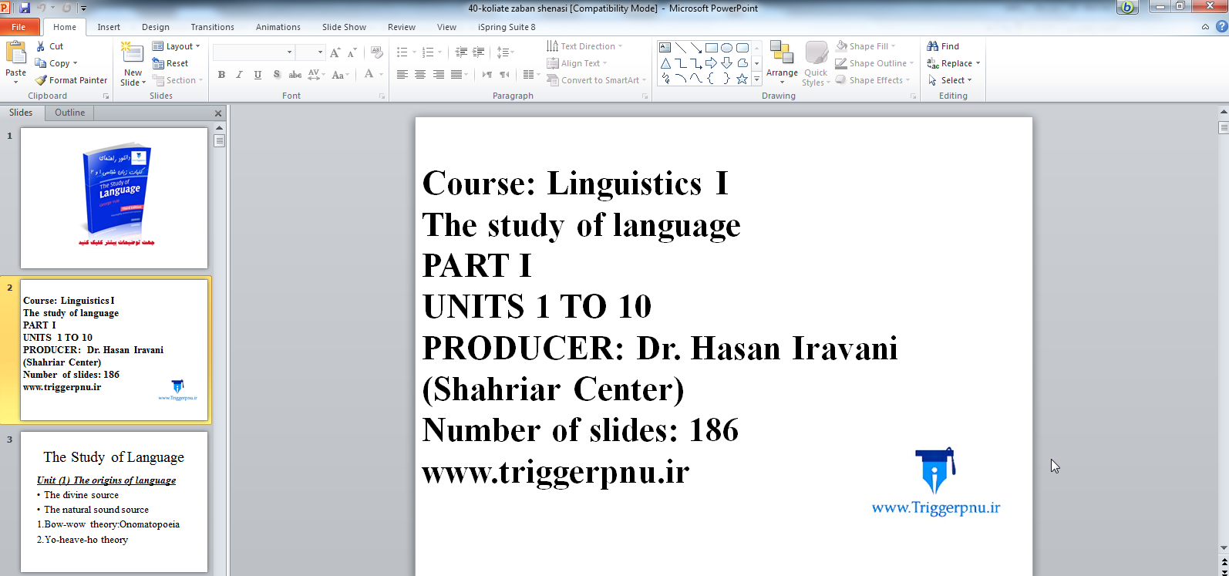Select slide 1 thumbnail with book cover
1229x576 pixels.
[114, 198]
